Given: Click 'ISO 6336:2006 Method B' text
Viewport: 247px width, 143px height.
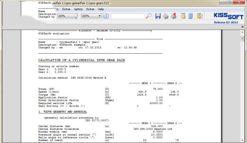Looking at the screenshot, I should coord(88,78).
